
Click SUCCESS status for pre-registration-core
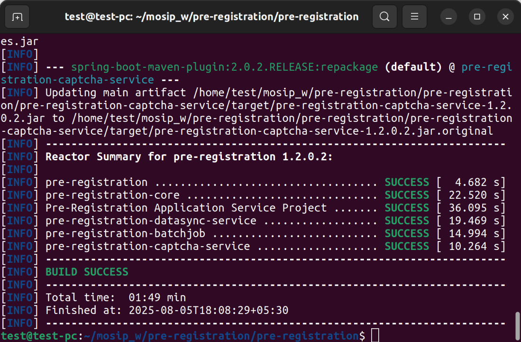click(407, 195)
